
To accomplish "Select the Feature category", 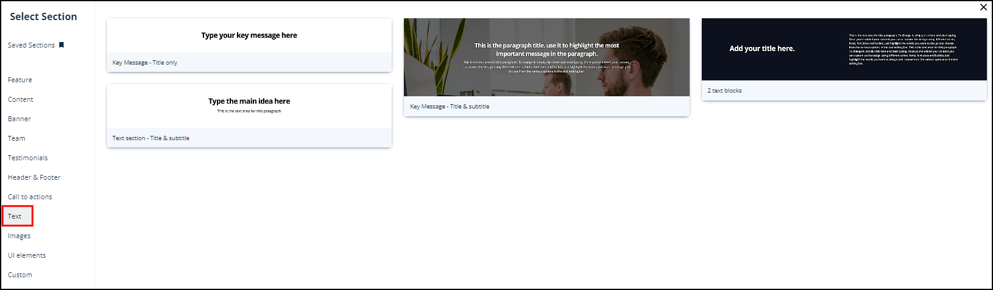I will click(20, 80).
